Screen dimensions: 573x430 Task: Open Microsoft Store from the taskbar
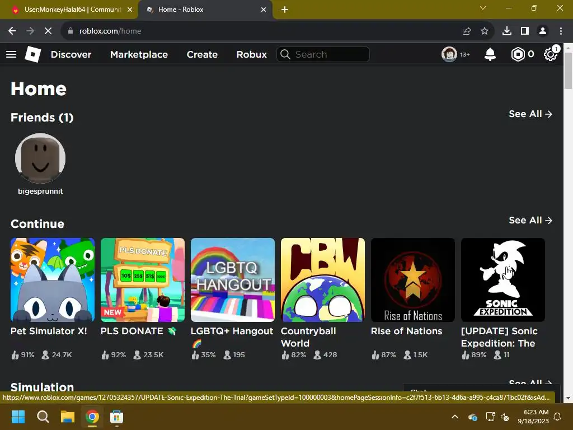tap(116, 417)
